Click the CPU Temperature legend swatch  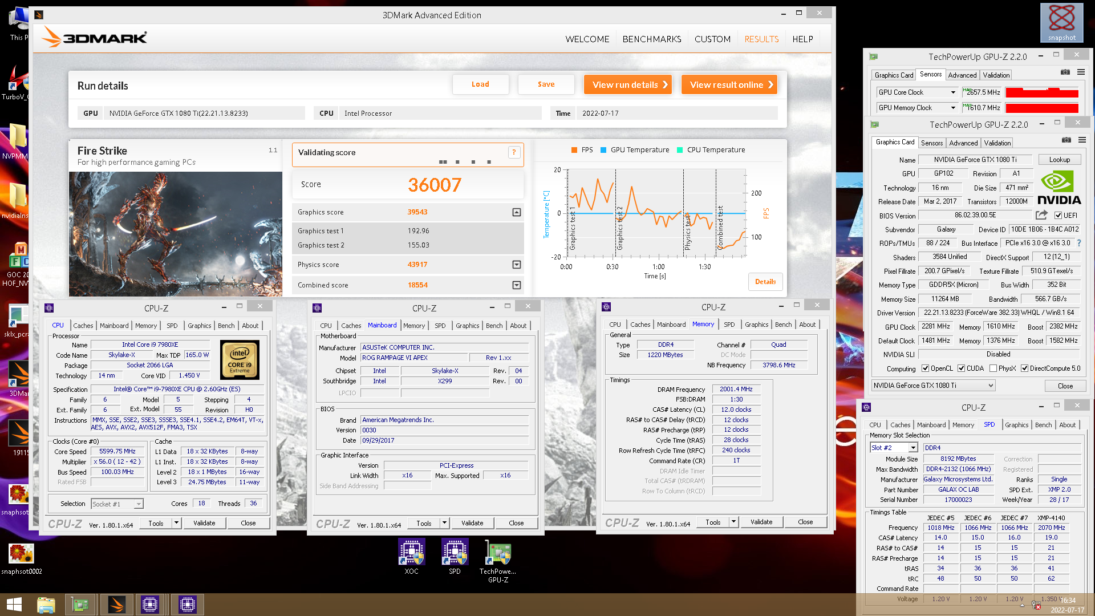click(680, 150)
